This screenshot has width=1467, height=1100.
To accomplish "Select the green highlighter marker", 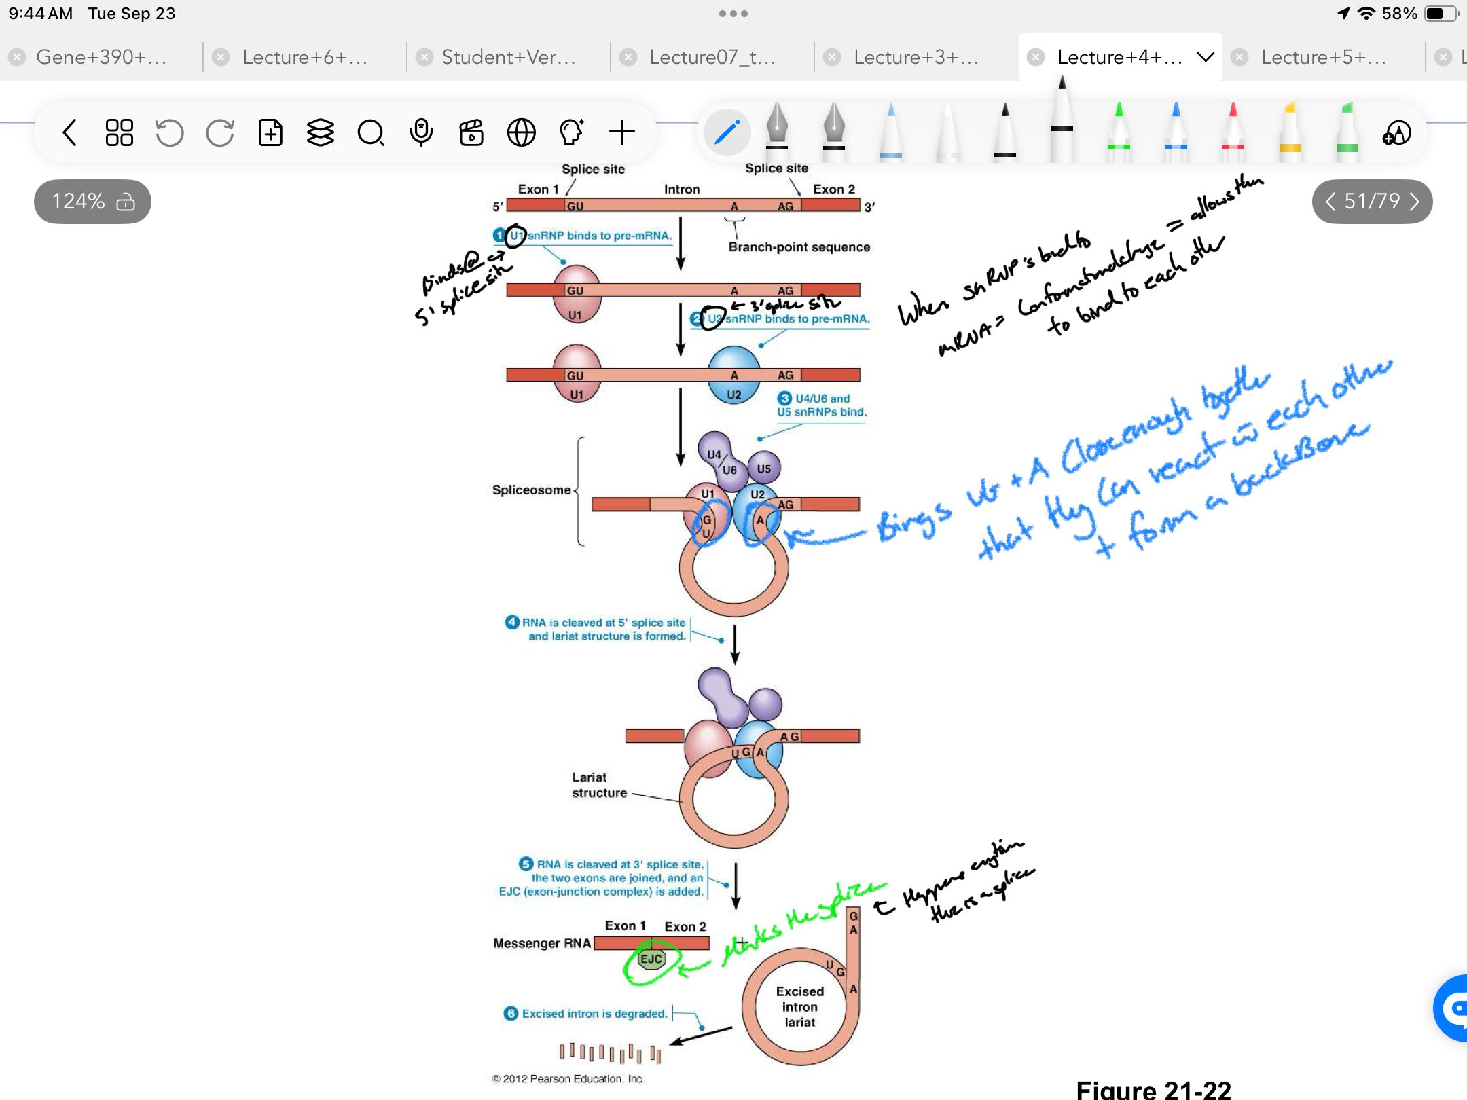I will pos(1347,132).
